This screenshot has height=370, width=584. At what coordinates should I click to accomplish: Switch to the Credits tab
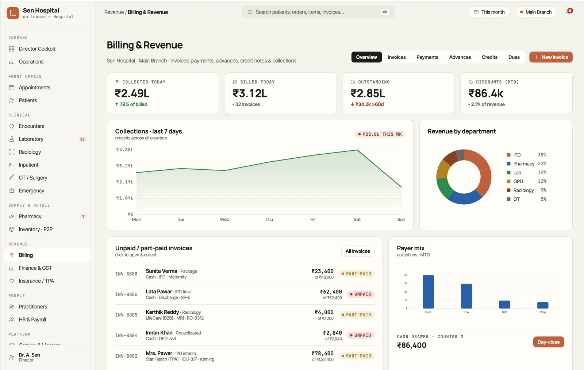coord(489,57)
